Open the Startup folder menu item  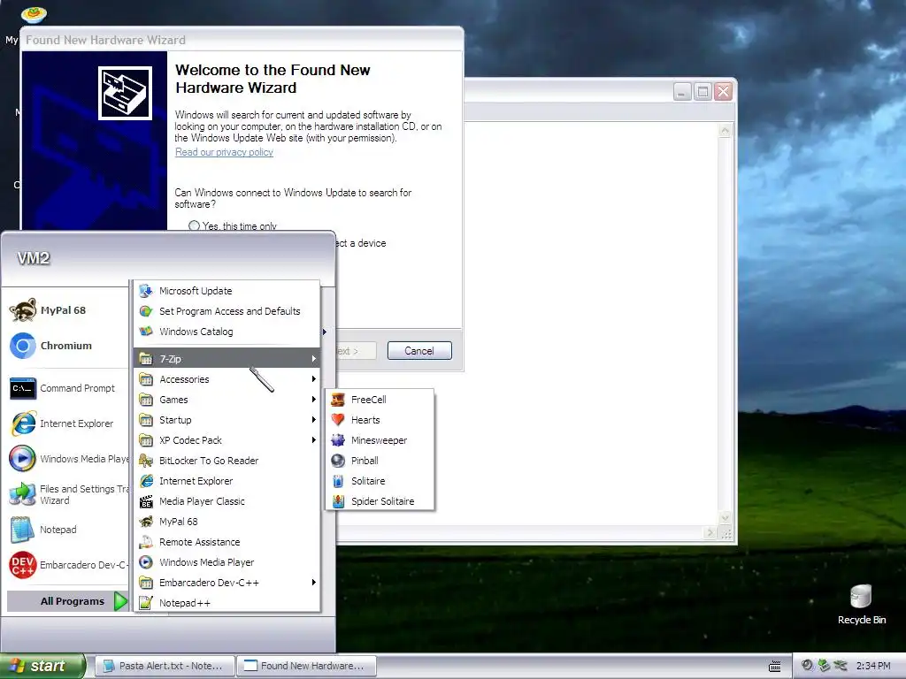click(x=226, y=420)
